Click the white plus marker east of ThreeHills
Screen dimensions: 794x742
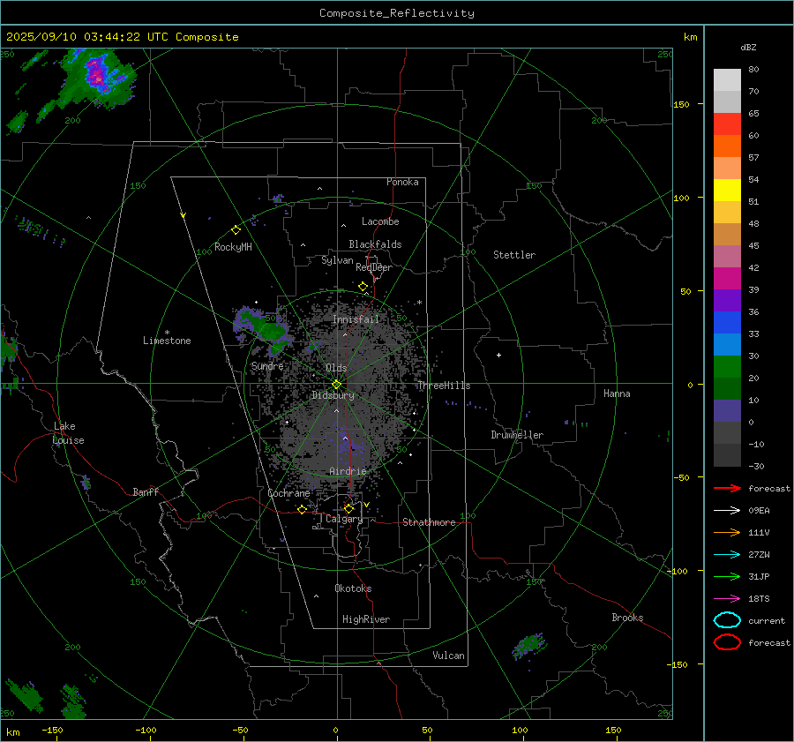point(498,355)
